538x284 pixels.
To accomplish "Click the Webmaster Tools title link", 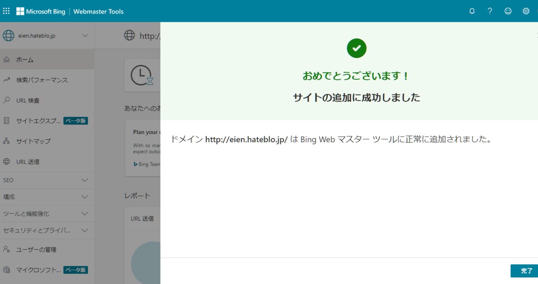I will (x=99, y=11).
